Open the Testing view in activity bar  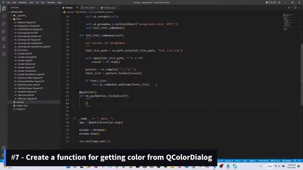[x=4, y=46]
